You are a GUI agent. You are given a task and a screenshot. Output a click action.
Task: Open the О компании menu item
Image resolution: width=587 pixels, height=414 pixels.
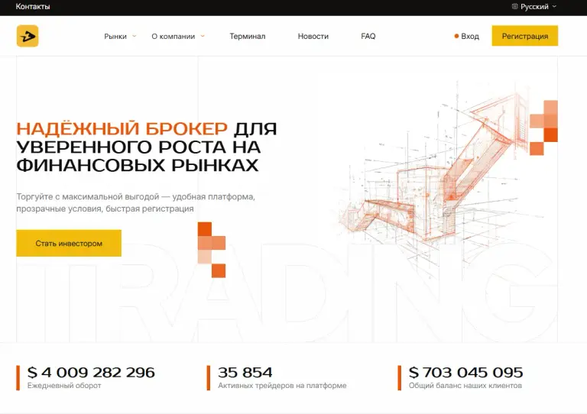(x=174, y=36)
